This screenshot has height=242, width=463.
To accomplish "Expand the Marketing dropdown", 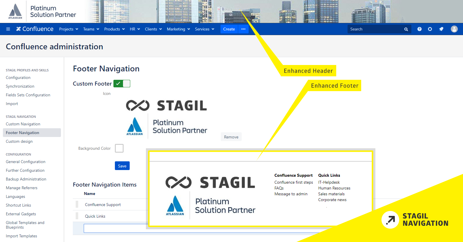I will 178,29.
